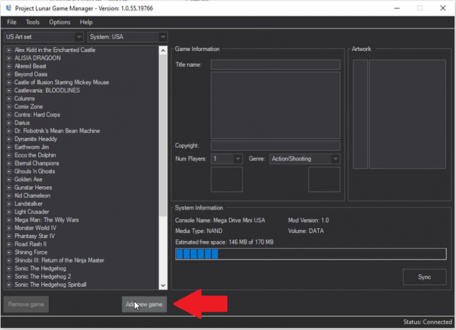Viewport: 456px width, 330px height.
Task: Expand Castlevania: BLOODLINES entry
Action: [9, 91]
